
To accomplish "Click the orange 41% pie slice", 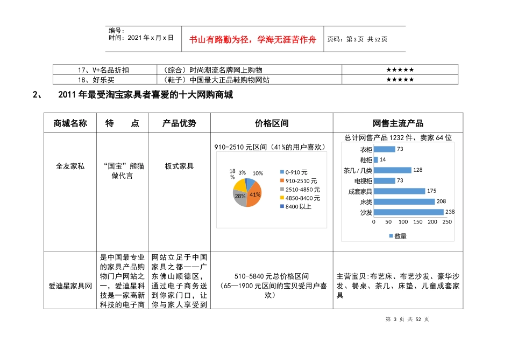I will 255,194.
